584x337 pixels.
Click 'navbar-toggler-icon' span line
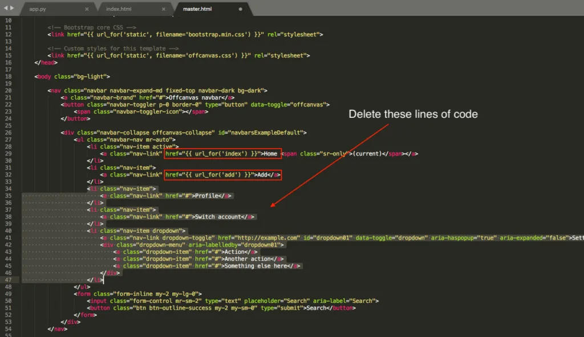[x=141, y=112]
